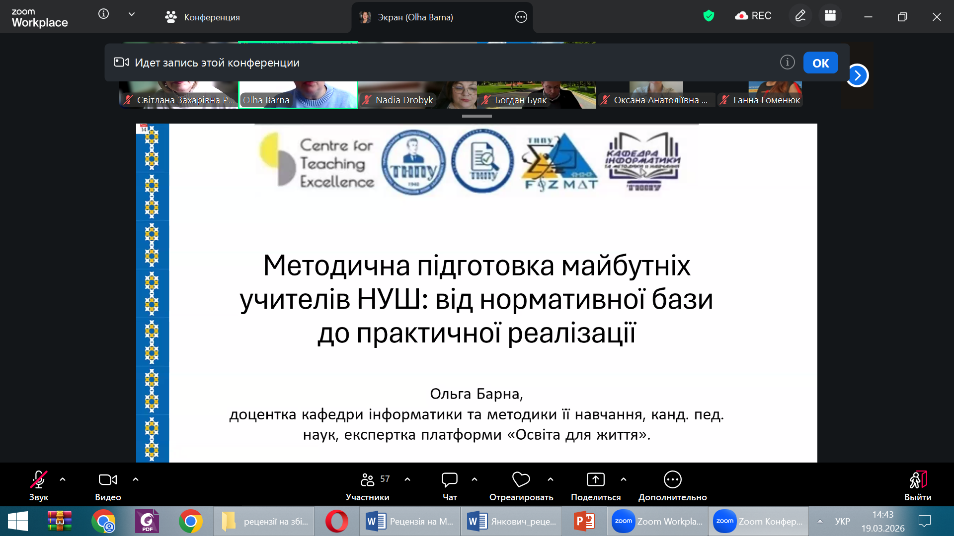Click the participant count 57

pos(385,479)
